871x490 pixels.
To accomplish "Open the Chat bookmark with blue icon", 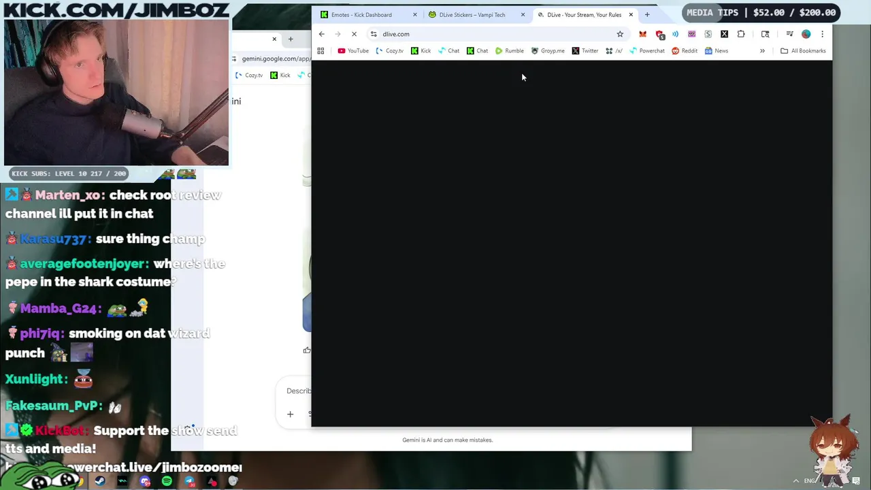I will [x=448, y=51].
